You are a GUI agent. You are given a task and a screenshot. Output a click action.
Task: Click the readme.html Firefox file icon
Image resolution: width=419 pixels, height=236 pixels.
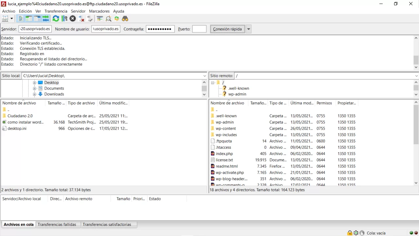213,166
